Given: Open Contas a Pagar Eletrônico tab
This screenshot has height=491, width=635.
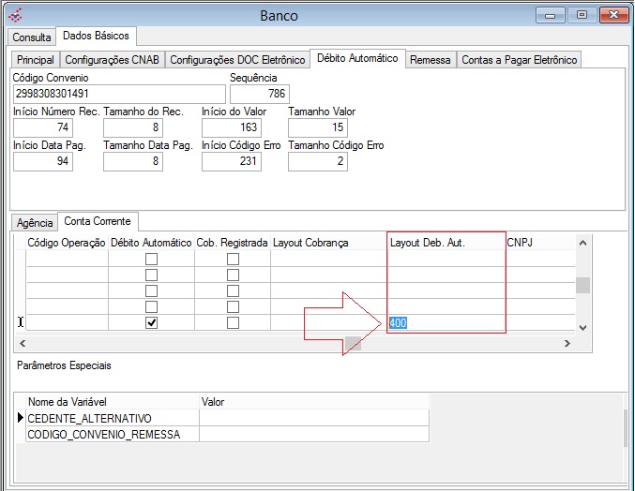Looking at the screenshot, I should [x=520, y=60].
